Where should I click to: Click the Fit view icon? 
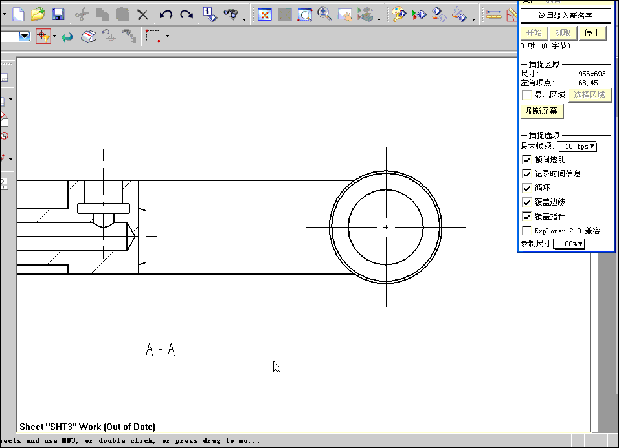coord(264,15)
